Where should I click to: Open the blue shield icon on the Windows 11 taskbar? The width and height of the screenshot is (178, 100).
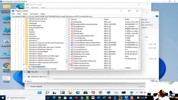tap(108, 92)
